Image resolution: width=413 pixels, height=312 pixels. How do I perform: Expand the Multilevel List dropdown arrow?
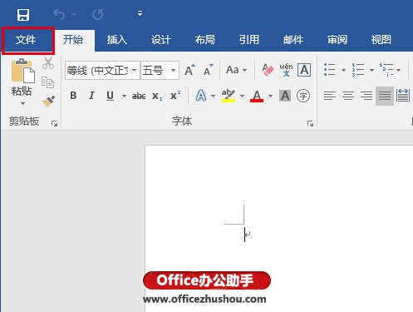tap(398, 70)
